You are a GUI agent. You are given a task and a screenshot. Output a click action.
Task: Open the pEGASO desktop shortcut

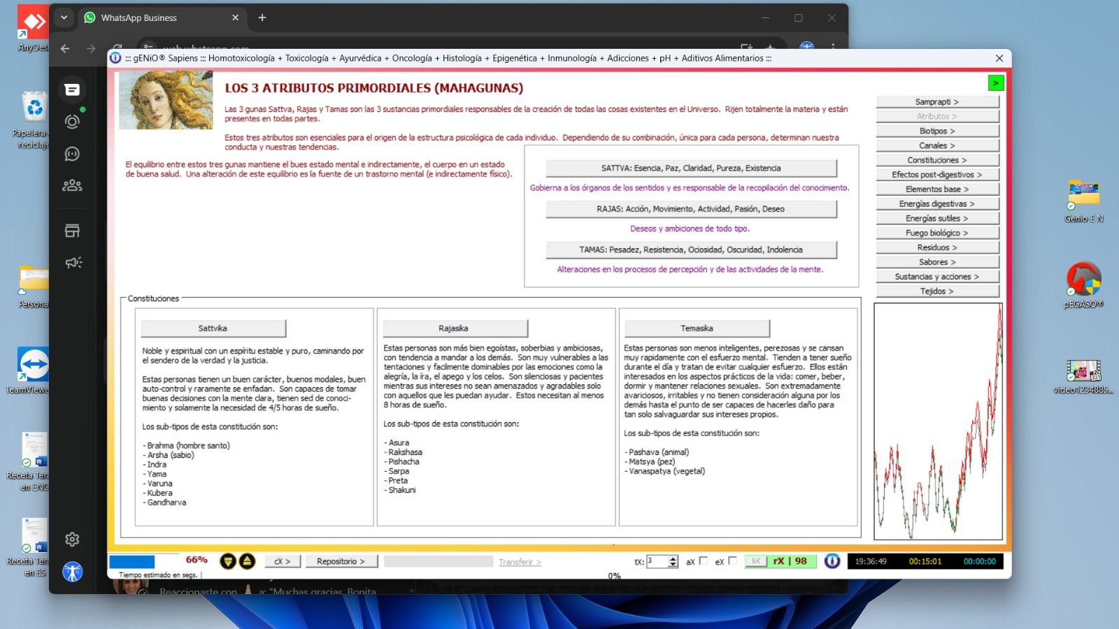click(1083, 285)
